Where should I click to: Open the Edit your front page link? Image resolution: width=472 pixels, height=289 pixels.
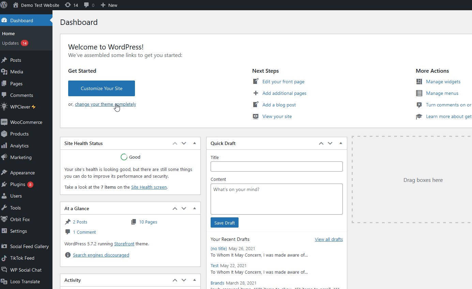pos(284,82)
